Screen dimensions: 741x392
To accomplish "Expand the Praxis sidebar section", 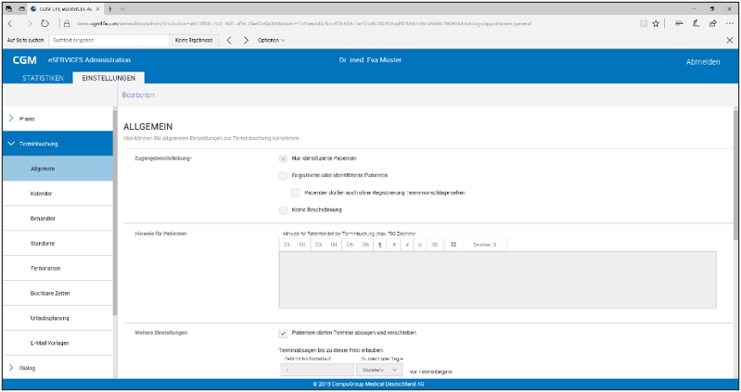I will tap(57, 119).
